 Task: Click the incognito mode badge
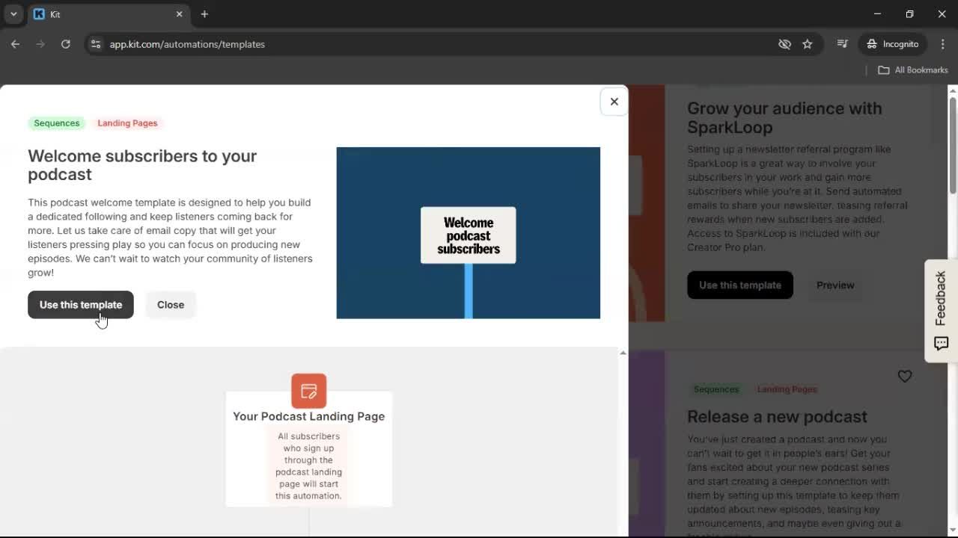892,44
